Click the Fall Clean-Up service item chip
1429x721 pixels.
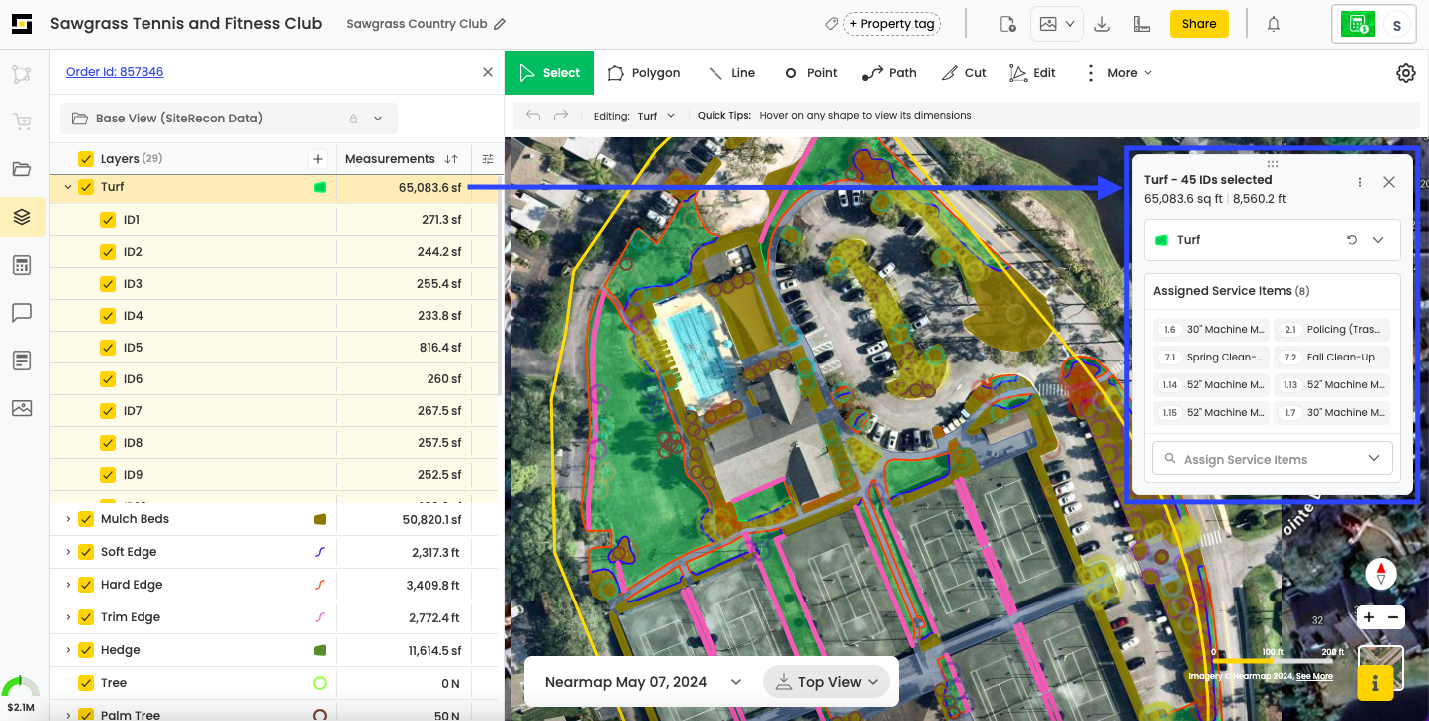coord(1331,357)
